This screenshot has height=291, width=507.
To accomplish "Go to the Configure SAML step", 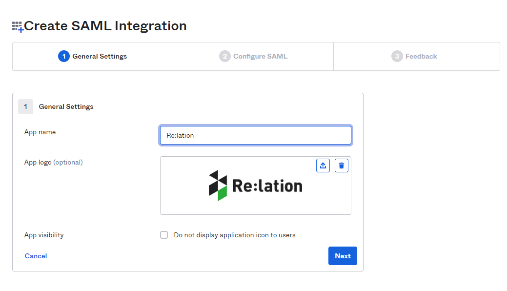I will coord(253,56).
